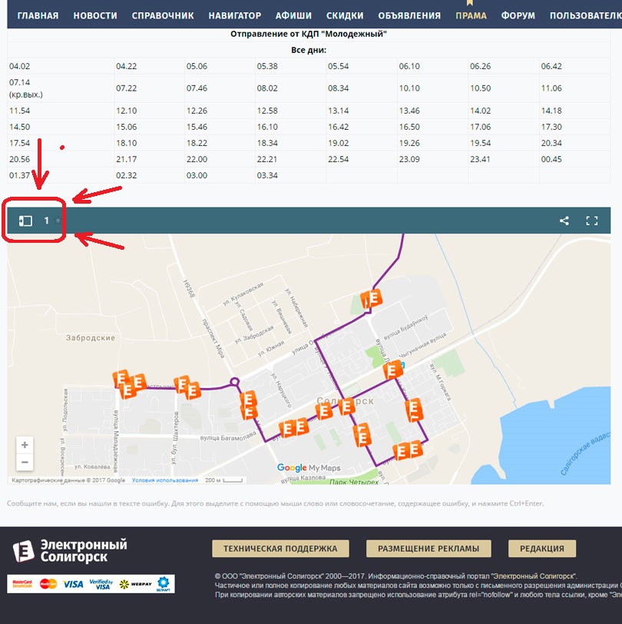Toggle the map legend sidebar panel
The width and height of the screenshot is (622, 624).
tap(25, 221)
